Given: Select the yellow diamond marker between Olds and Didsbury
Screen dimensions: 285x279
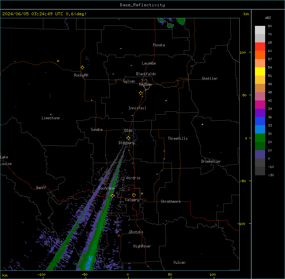Looking at the screenshot, I should 128,138.
